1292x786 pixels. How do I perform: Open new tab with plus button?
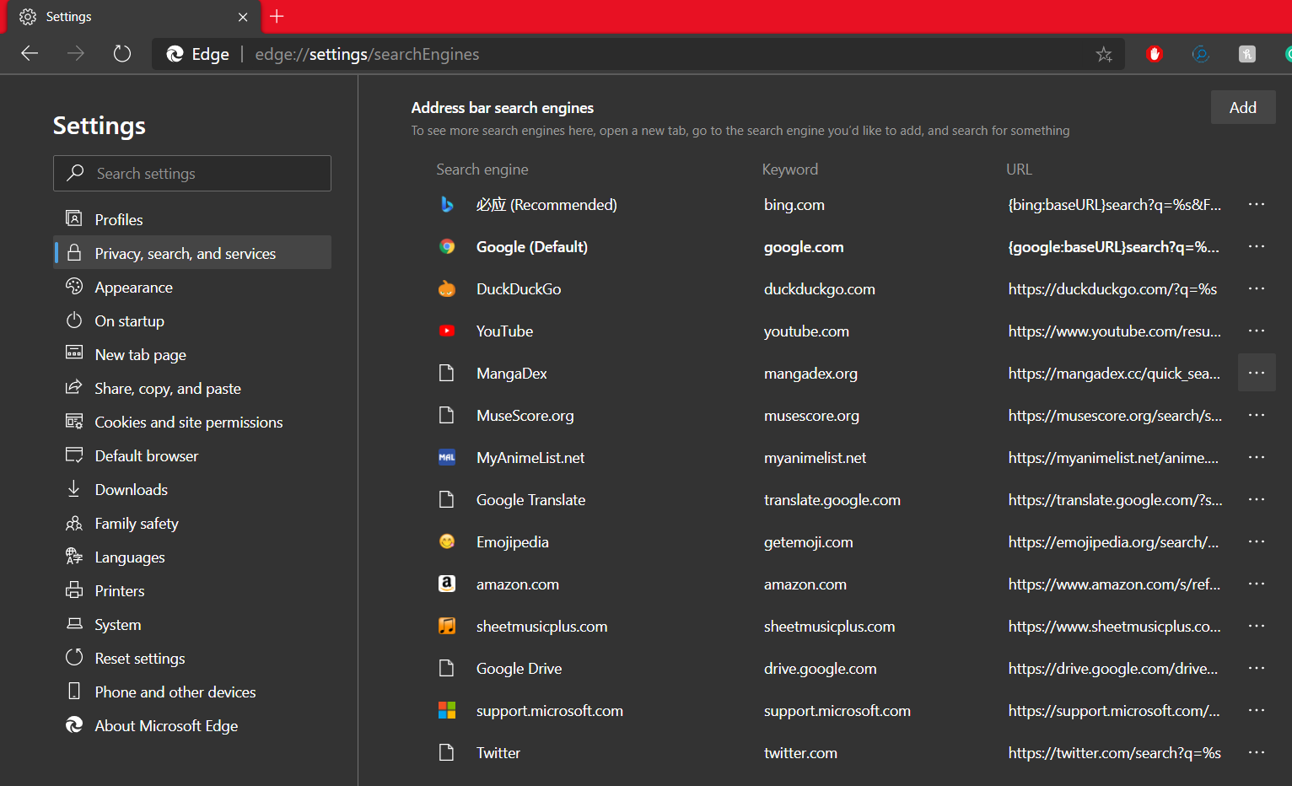point(277,16)
